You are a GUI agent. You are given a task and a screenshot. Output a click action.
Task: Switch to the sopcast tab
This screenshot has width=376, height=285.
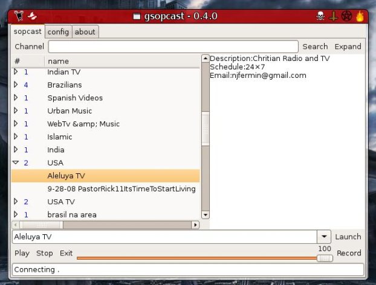pos(28,31)
